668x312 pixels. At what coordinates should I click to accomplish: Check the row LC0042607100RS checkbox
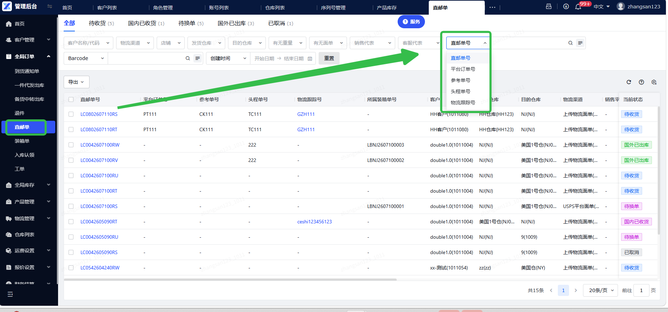point(71,206)
